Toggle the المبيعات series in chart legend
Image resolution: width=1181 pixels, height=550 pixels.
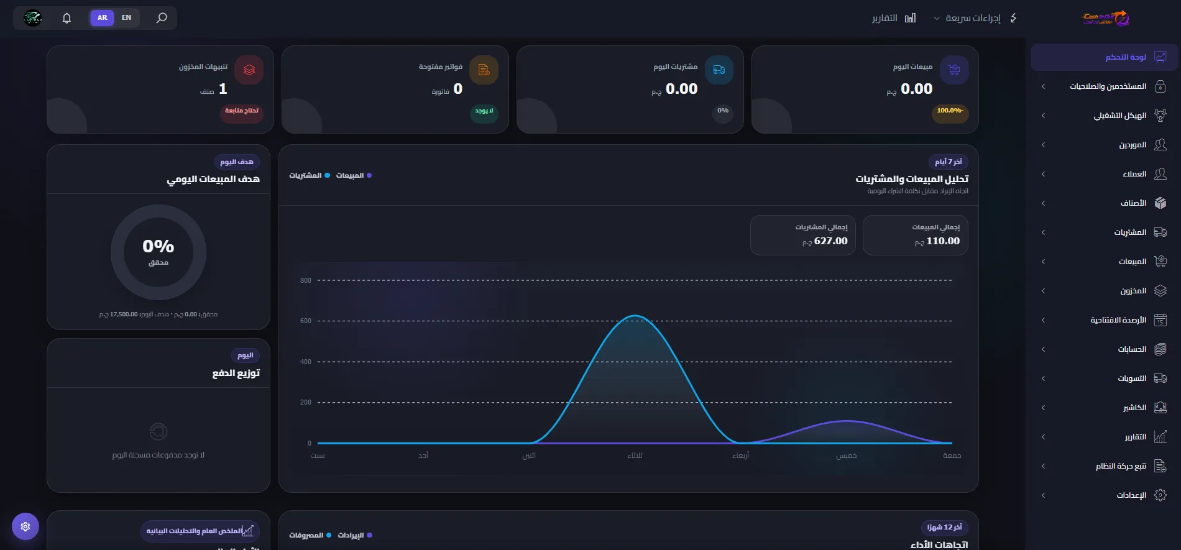point(354,176)
